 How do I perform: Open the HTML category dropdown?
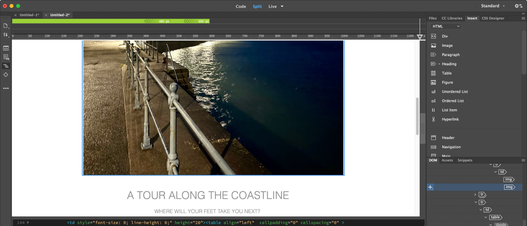click(x=446, y=26)
